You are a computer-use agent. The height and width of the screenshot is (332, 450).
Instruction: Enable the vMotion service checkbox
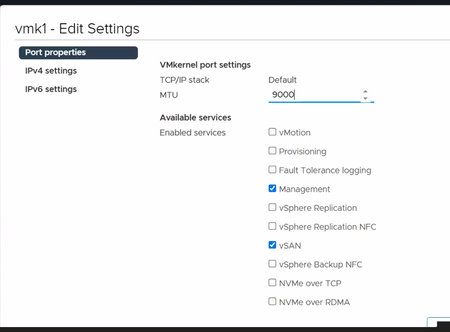(272, 132)
